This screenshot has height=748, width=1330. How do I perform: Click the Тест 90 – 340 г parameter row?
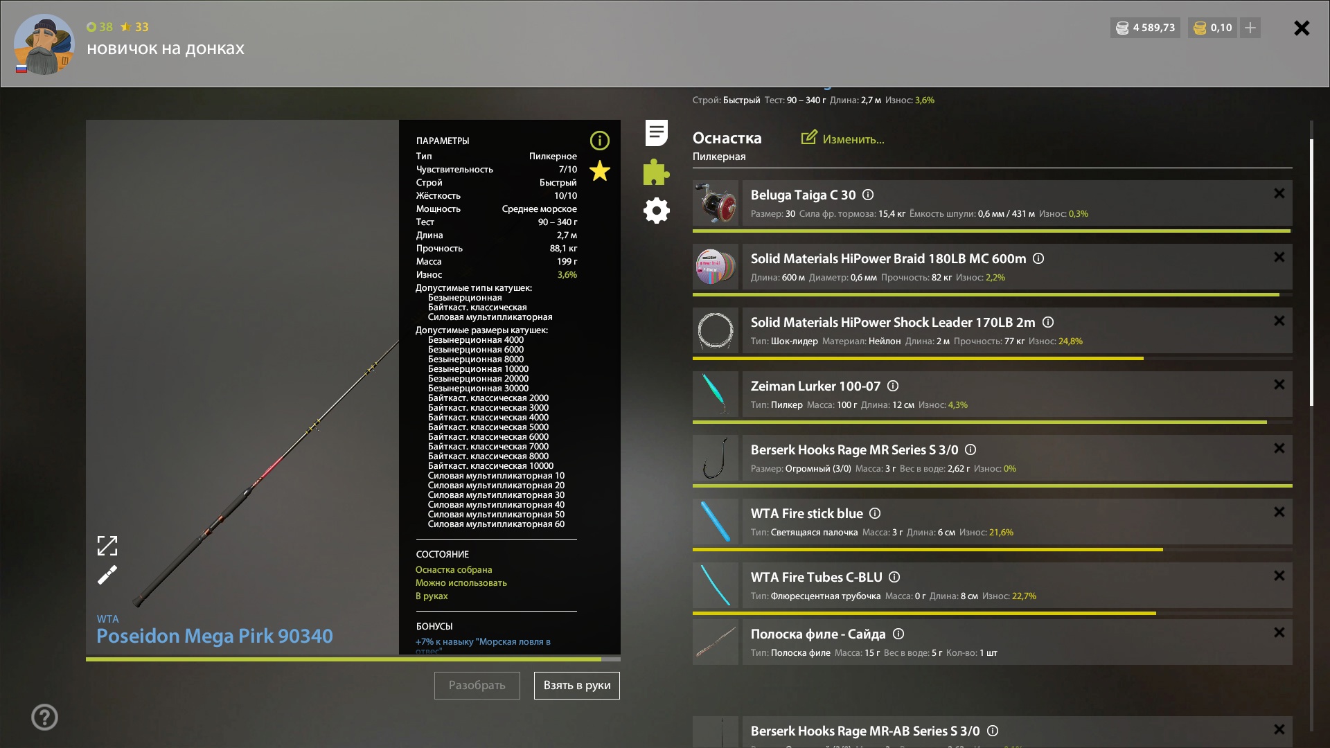point(497,222)
